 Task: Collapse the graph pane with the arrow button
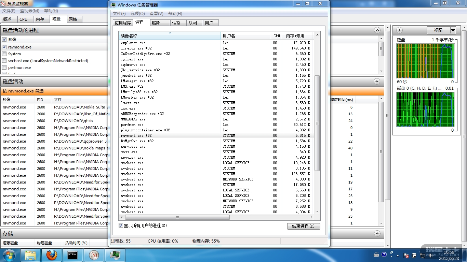pyautogui.click(x=399, y=30)
